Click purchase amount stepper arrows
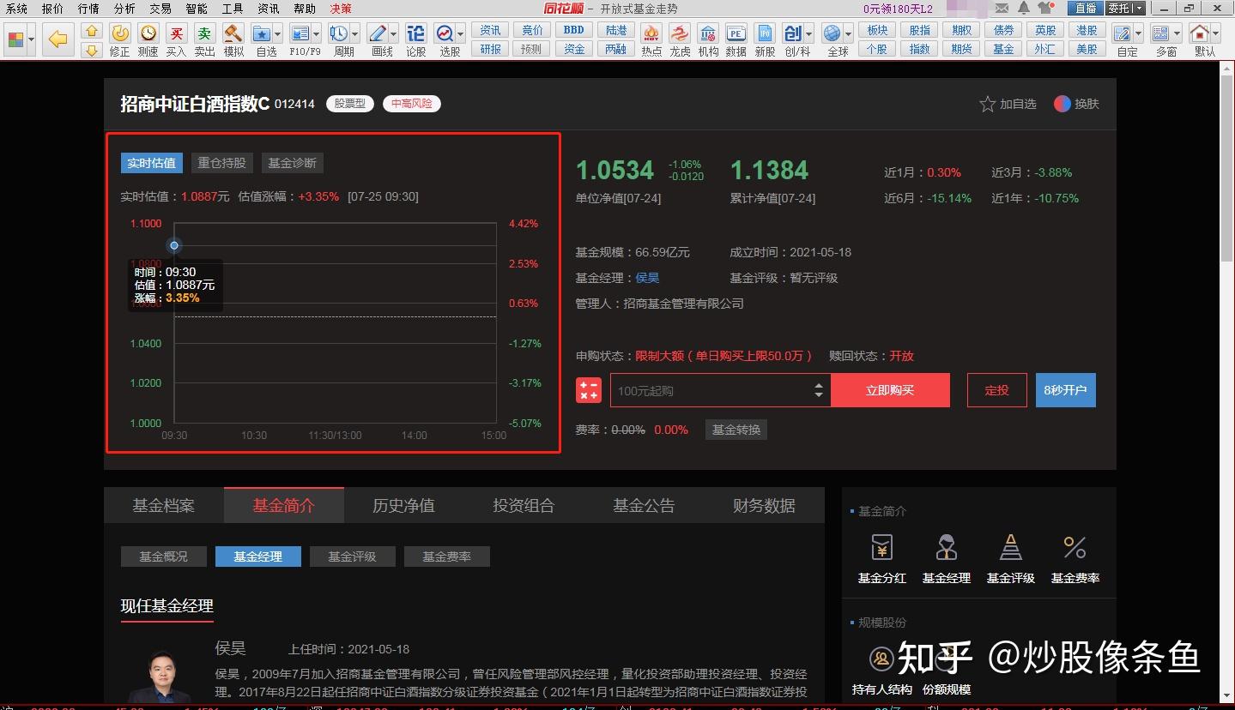The width and height of the screenshot is (1235, 710). [819, 390]
